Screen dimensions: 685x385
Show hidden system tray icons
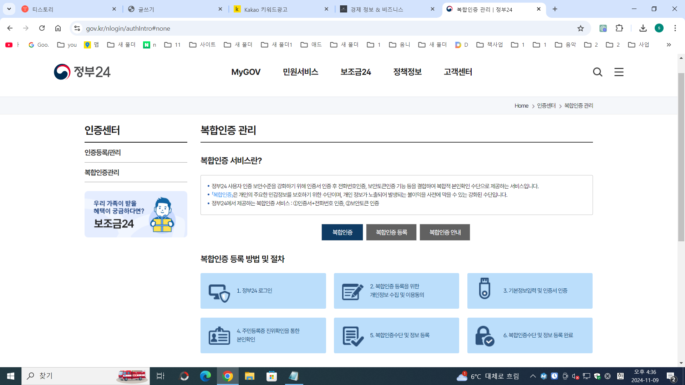pyautogui.click(x=533, y=376)
